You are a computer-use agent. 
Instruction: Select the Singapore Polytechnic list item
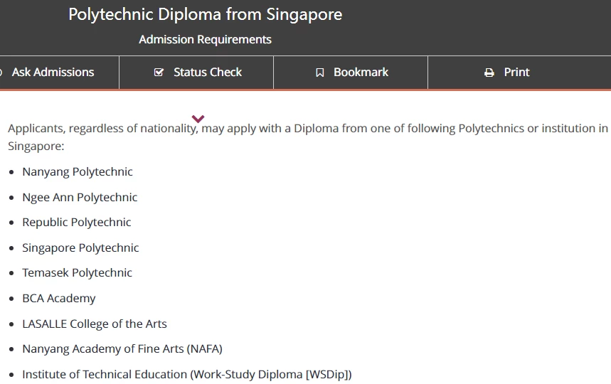80,247
